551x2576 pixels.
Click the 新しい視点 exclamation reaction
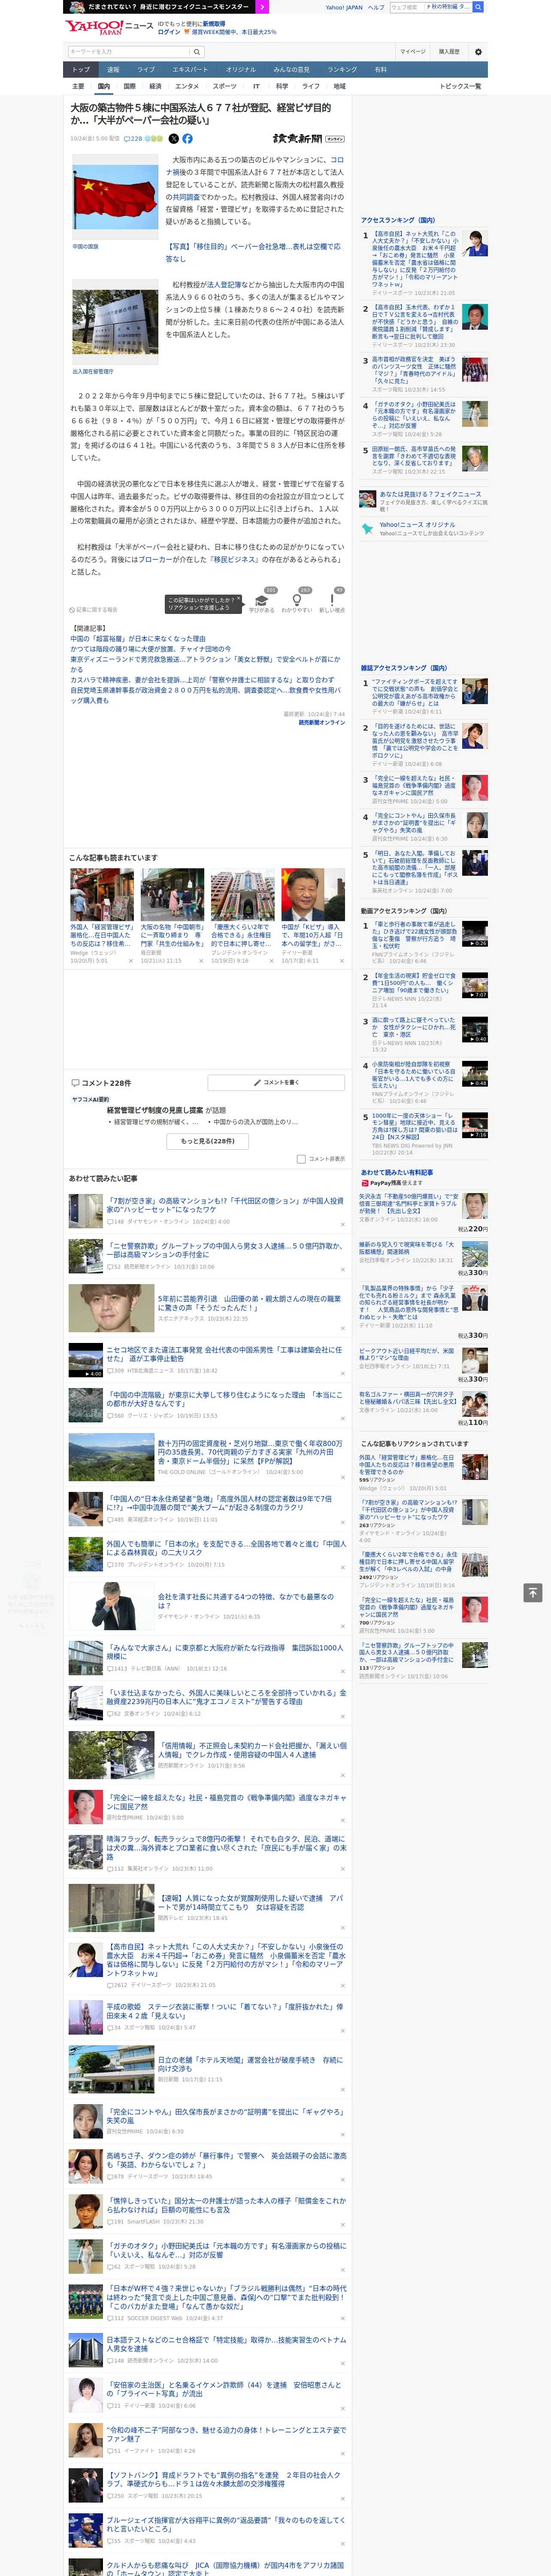(x=332, y=600)
